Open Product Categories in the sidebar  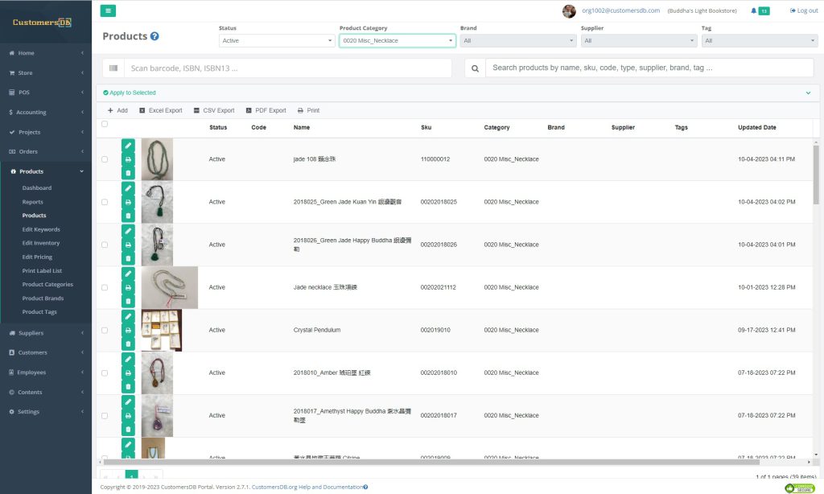coord(47,284)
